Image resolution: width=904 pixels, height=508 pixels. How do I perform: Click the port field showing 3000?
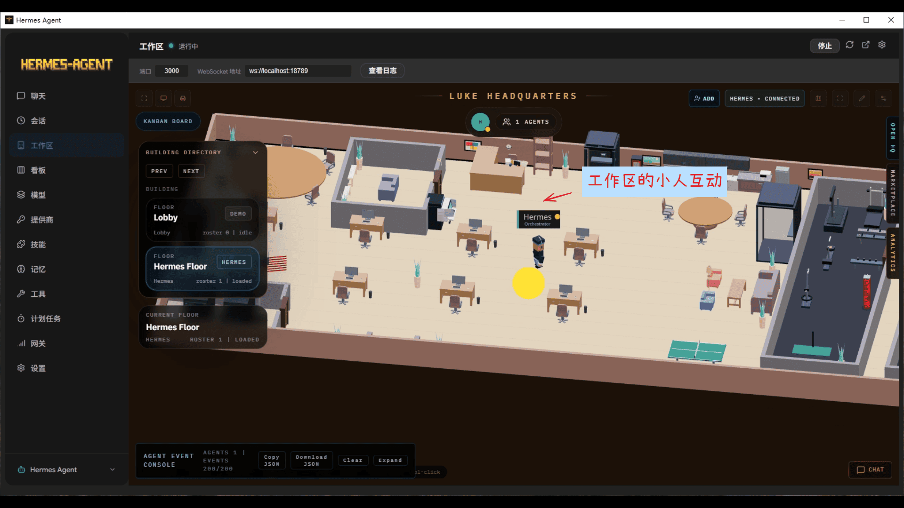[171, 71]
